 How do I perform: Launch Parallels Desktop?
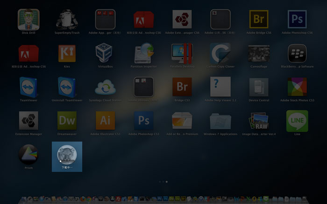click(182, 54)
